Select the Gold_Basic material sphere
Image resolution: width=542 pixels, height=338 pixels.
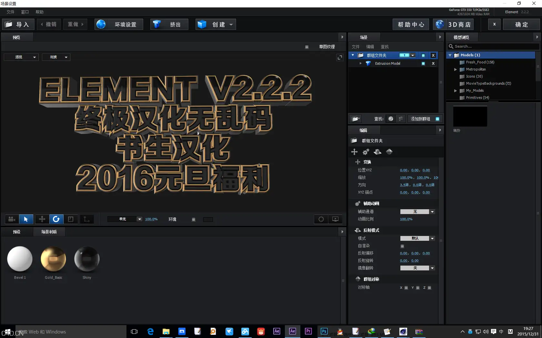54,259
